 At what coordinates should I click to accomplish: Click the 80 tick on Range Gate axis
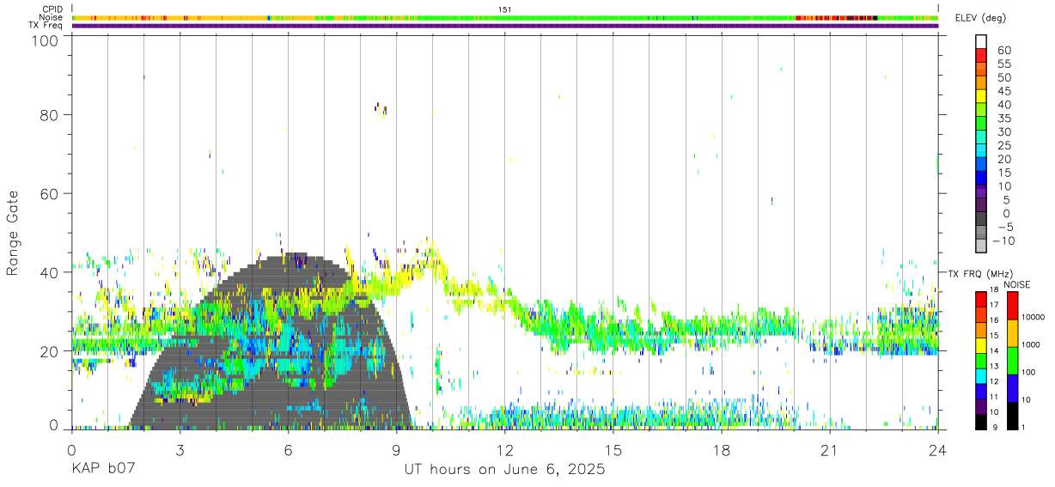click(48, 114)
